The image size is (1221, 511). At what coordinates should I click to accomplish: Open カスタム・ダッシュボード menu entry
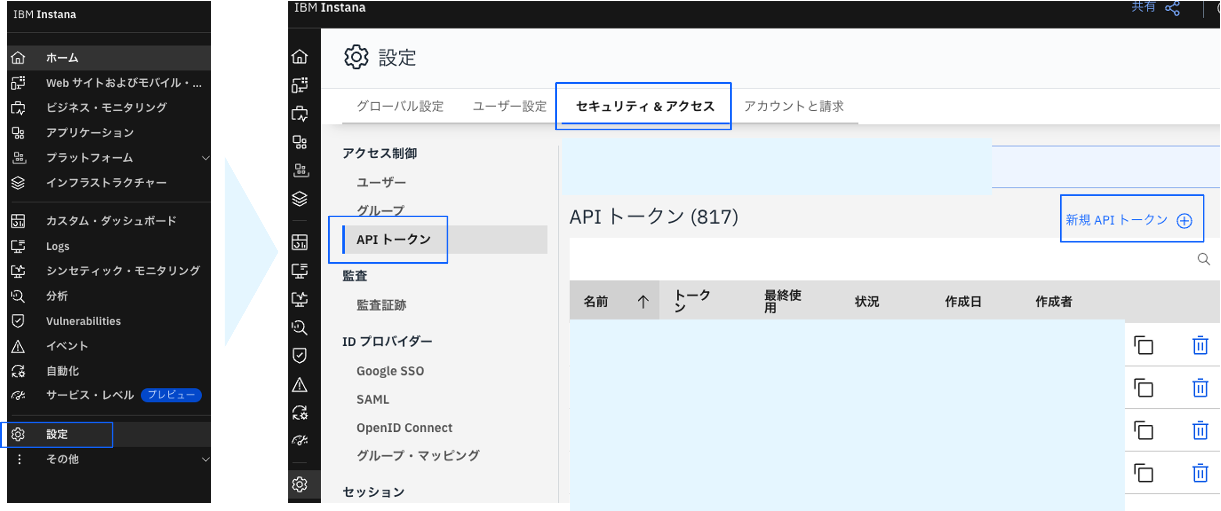tap(109, 221)
